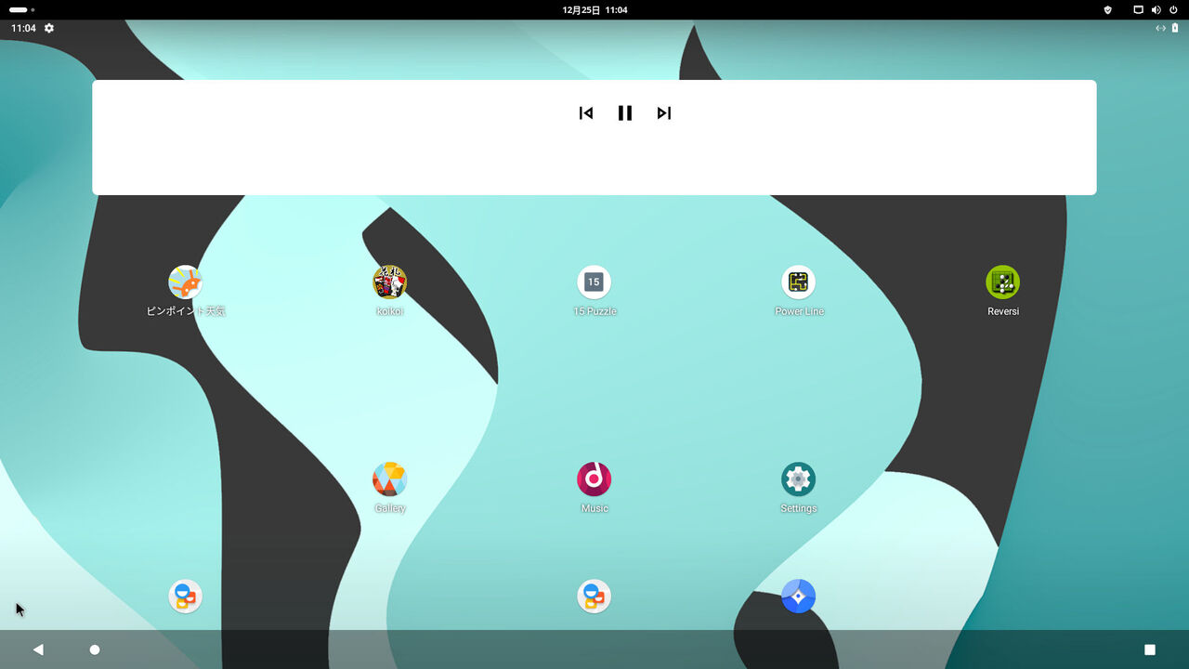Open the ピンポイント天気 weather app
The image size is (1189, 669).
pyautogui.click(x=185, y=282)
